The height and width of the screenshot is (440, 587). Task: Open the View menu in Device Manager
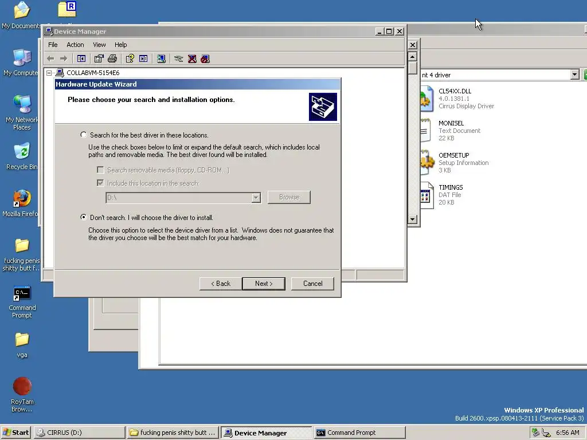pos(99,45)
